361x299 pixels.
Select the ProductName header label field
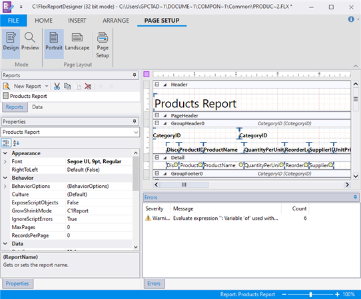(x=220, y=150)
